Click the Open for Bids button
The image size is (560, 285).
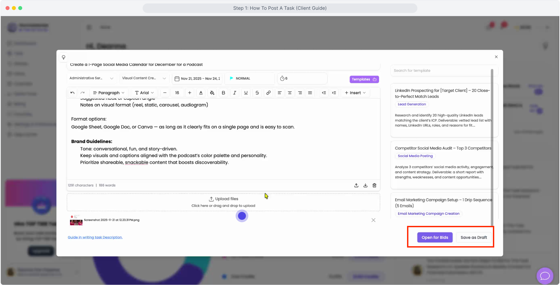click(x=435, y=237)
